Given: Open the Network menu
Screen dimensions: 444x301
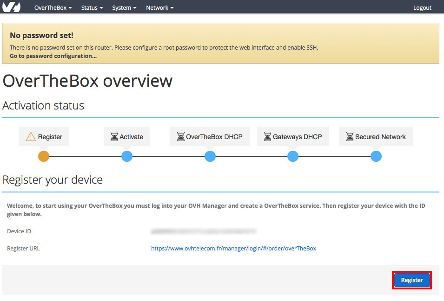Looking at the screenshot, I should 159,7.
